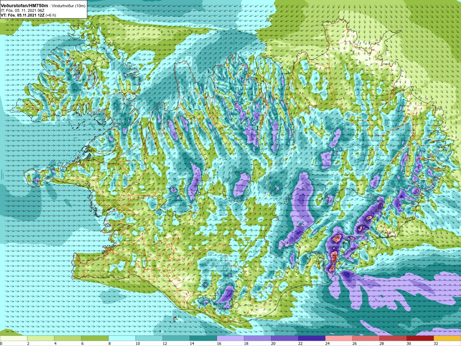The image size is (461, 346).
Task: Click the orange legend color above 32
Action: [x=447, y=338]
